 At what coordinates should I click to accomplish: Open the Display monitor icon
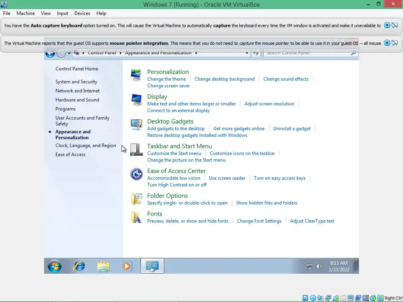[x=136, y=99]
